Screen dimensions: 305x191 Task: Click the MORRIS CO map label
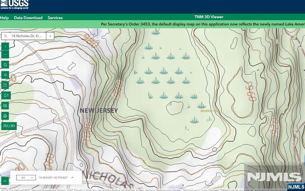click(209, 111)
